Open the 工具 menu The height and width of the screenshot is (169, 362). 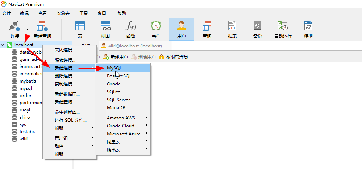(x=84, y=13)
